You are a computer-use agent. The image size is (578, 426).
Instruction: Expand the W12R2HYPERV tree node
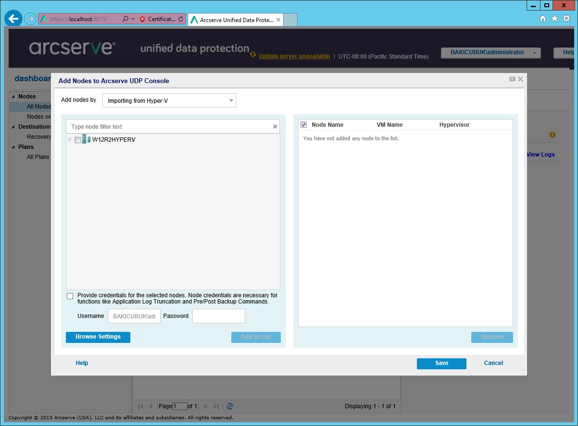tap(70, 140)
